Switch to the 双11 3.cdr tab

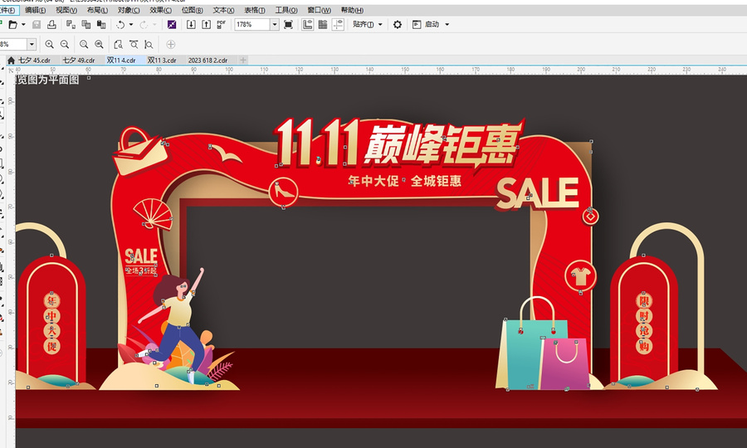(x=162, y=60)
